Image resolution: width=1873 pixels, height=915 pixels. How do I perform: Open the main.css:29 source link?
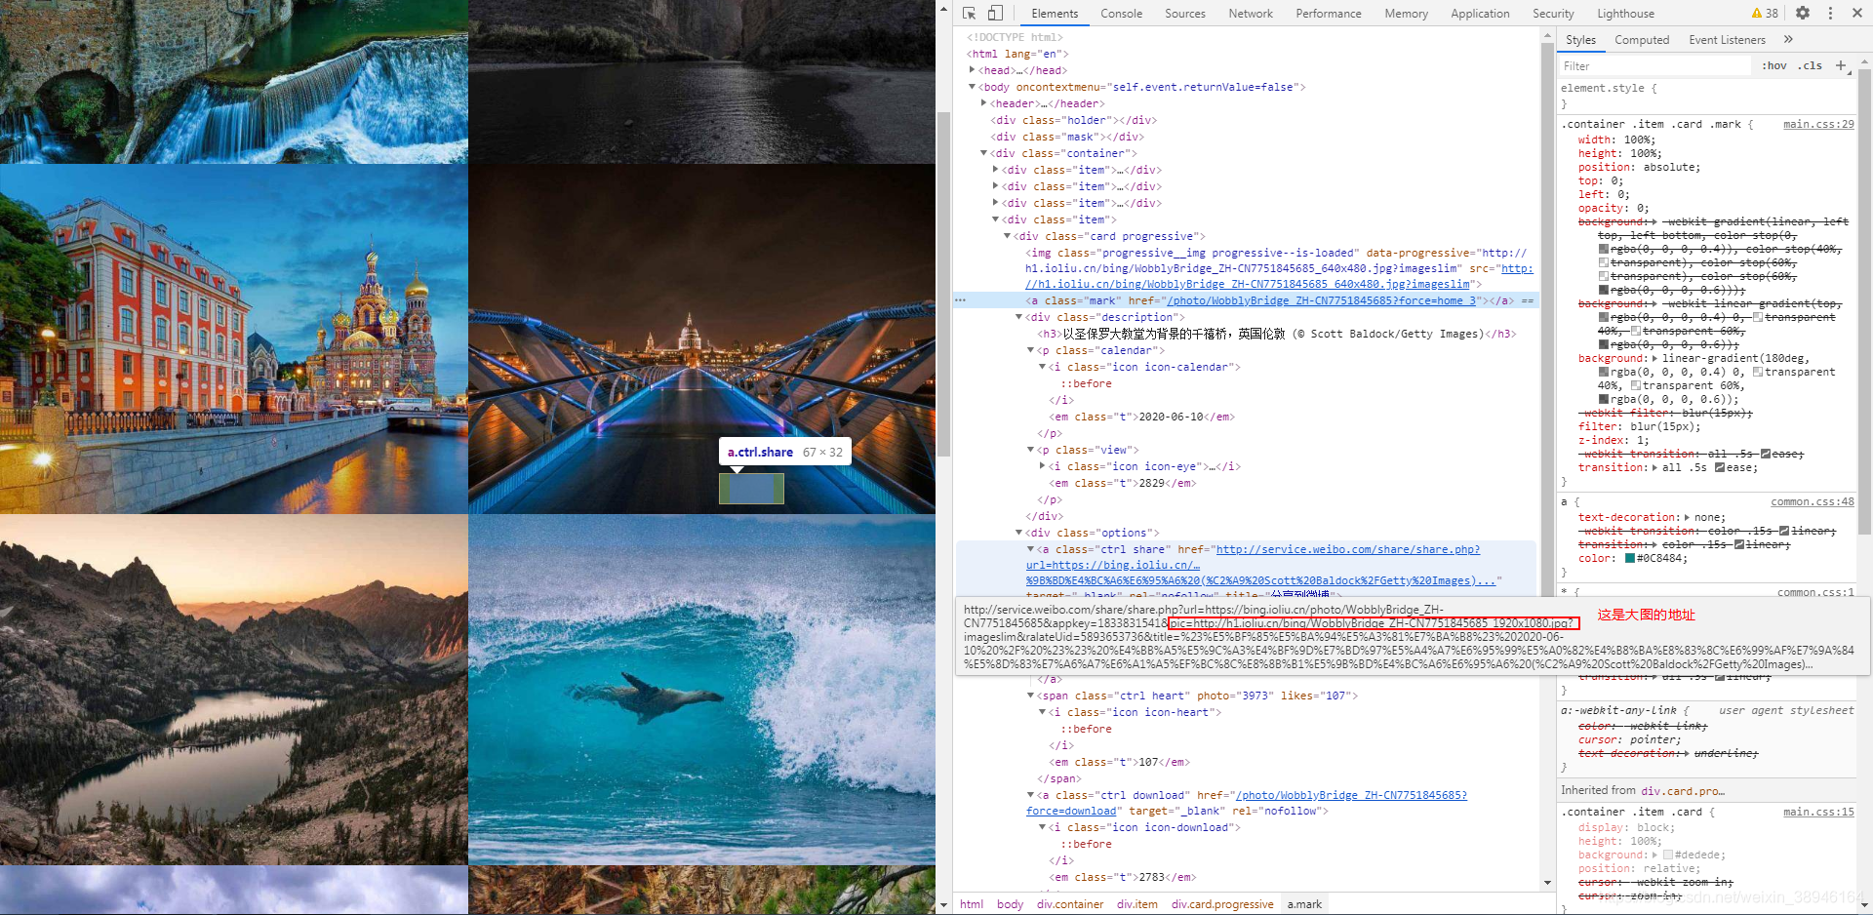(x=1818, y=125)
